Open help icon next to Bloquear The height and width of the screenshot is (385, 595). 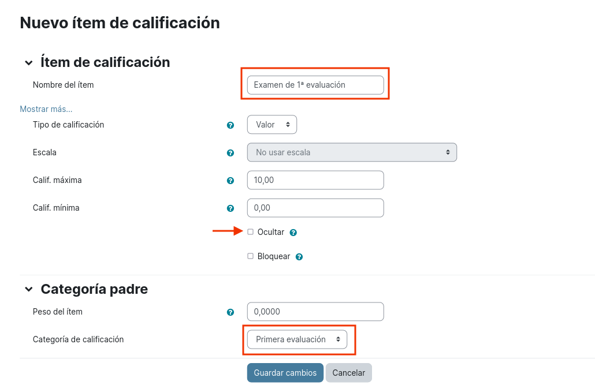[299, 257]
